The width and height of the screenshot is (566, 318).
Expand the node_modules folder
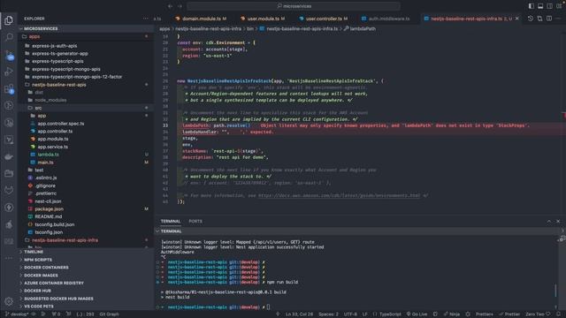point(86,100)
